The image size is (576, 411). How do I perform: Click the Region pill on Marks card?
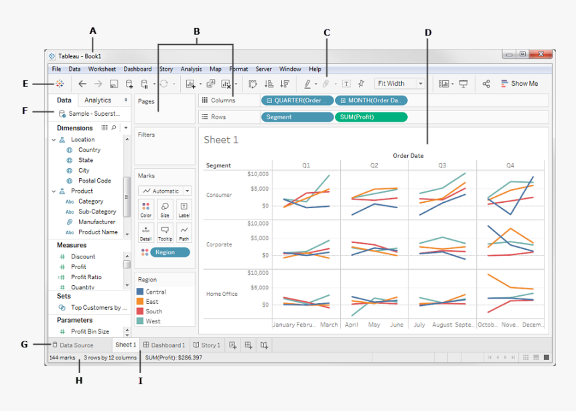170,252
